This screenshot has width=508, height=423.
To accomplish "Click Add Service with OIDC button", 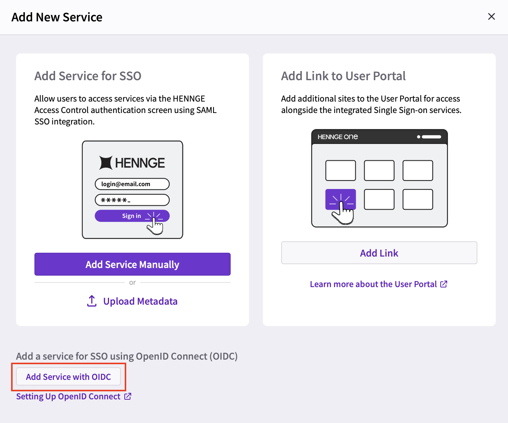I will pos(68,377).
